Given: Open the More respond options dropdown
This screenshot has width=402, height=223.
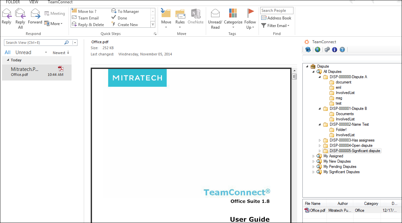Looking at the screenshot, I should [x=53, y=24].
